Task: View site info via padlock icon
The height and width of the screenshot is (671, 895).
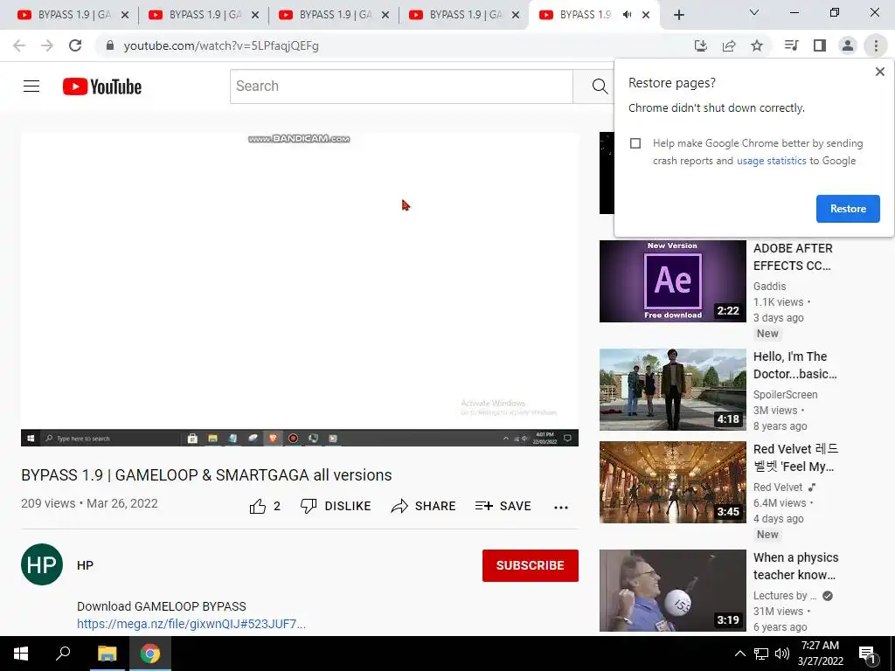Action: click(x=110, y=45)
